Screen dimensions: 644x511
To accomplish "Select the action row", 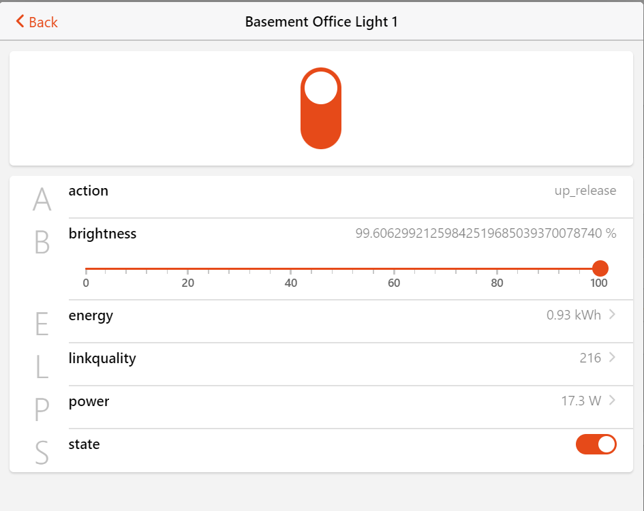I will (341, 191).
